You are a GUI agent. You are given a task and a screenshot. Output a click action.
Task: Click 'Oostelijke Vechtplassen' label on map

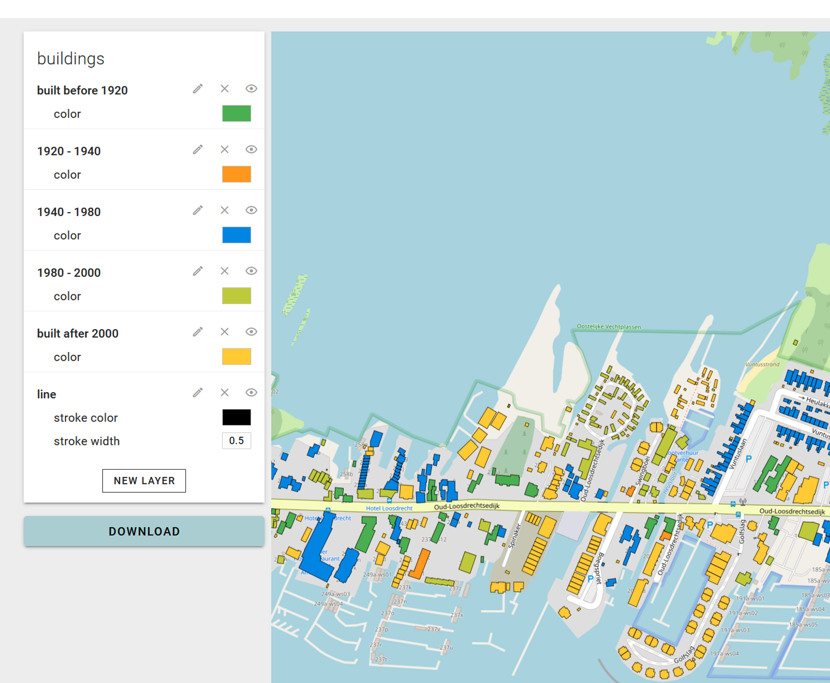click(609, 326)
